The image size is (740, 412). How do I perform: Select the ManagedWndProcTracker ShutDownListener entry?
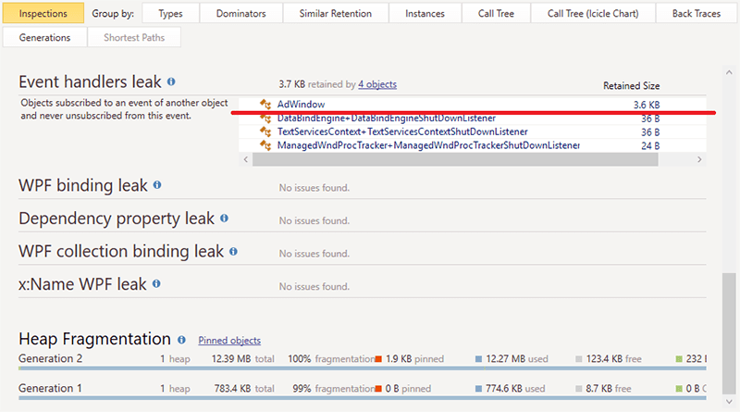click(427, 145)
